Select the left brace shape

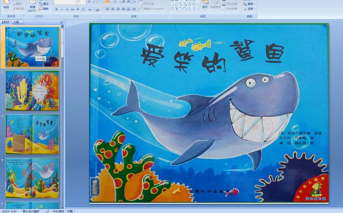(x=190, y=8)
